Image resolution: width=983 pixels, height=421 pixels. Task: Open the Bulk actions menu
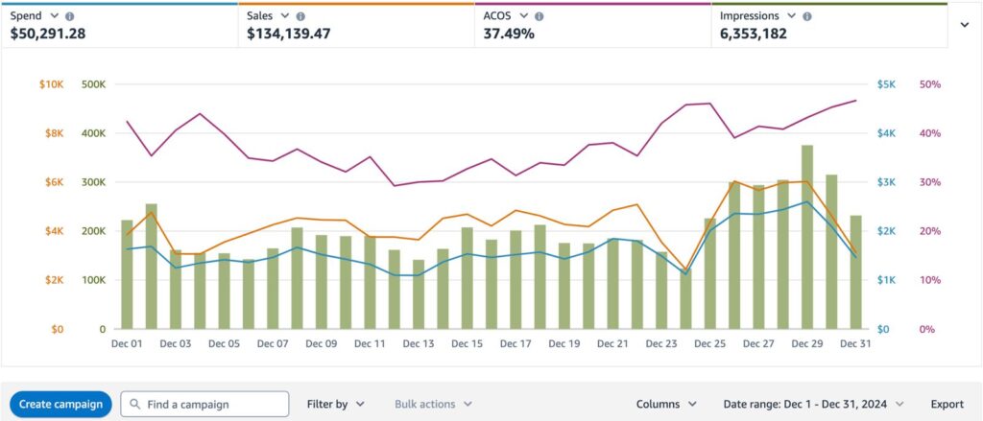coord(433,405)
